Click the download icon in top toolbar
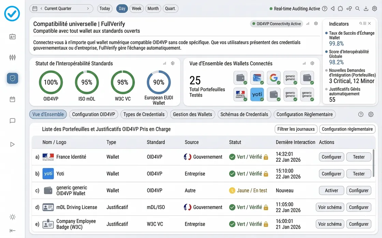The height and width of the screenshot is (238, 382). coord(366,9)
